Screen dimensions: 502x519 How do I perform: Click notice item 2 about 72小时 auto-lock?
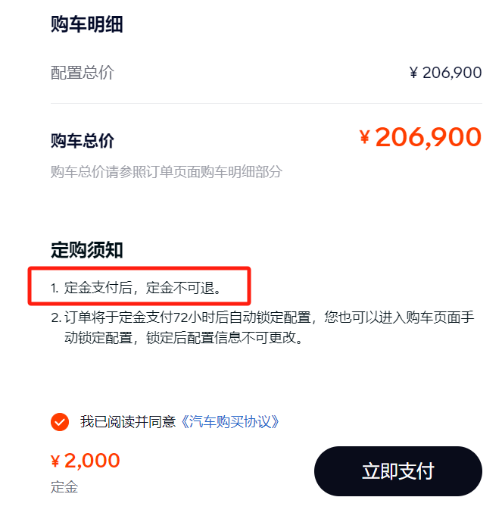(x=263, y=327)
